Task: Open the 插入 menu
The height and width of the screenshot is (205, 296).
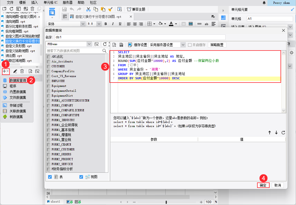Action: click(35, 3)
